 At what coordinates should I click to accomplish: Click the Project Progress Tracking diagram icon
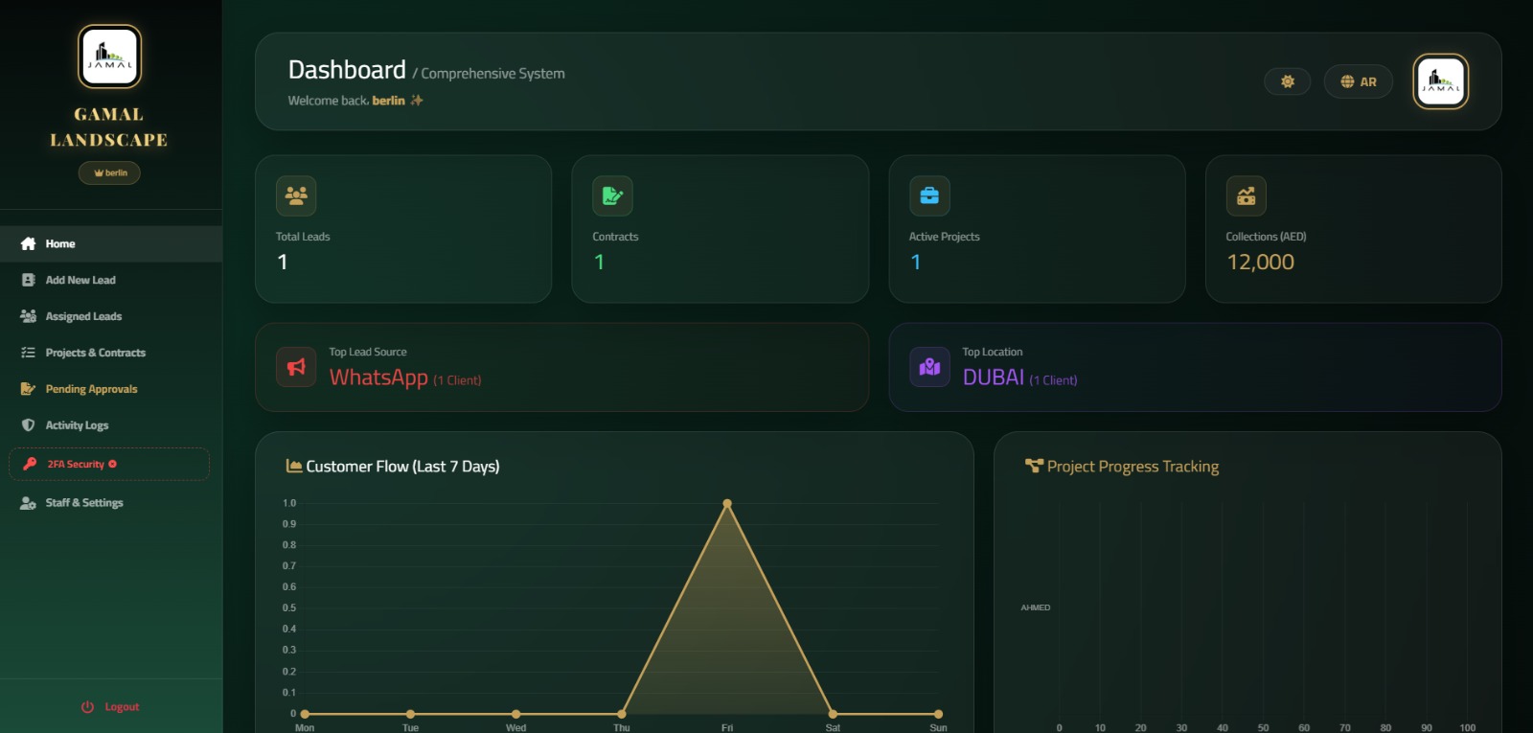[x=1034, y=466]
